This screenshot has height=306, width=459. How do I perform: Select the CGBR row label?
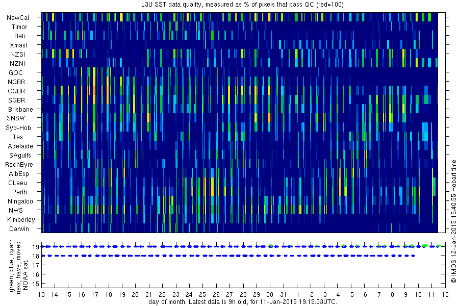16,91
